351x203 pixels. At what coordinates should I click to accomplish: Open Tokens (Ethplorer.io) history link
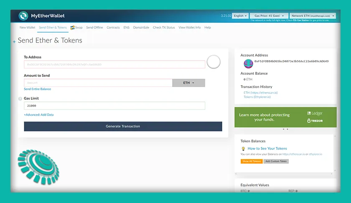257,97
